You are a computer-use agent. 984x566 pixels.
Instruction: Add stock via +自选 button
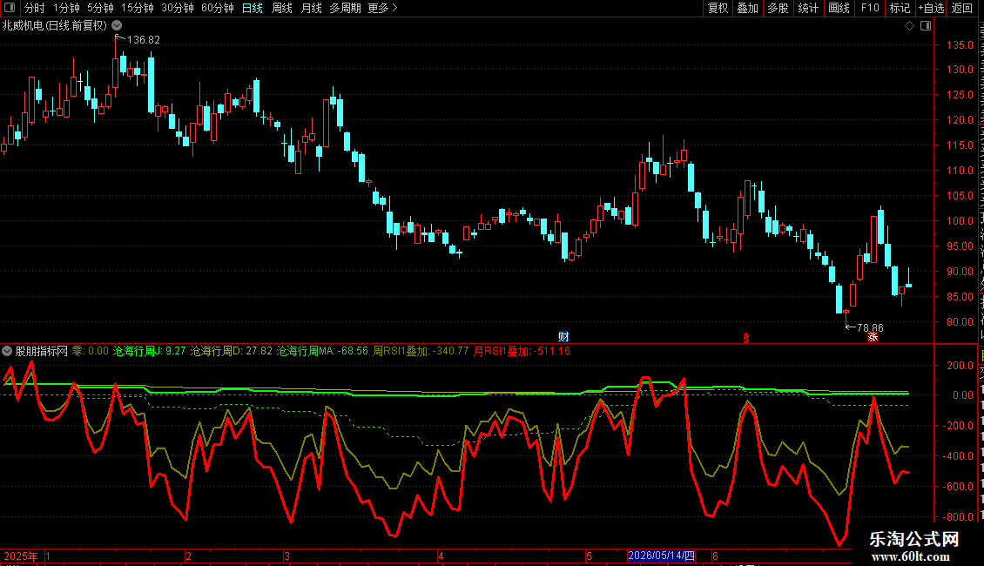[x=931, y=8]
